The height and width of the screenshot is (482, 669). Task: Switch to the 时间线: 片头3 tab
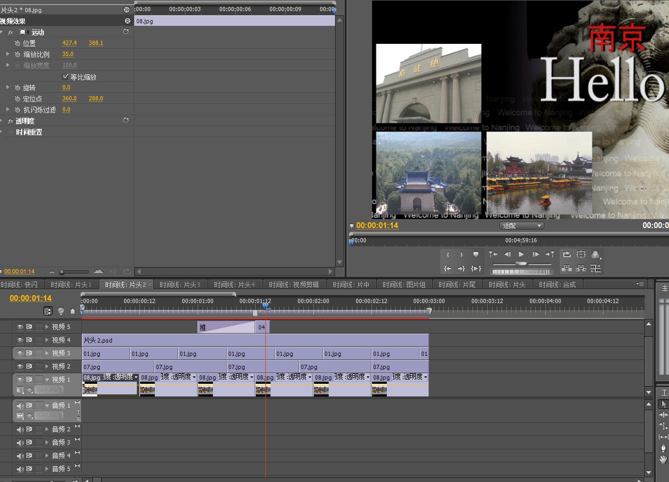[180, 285]
